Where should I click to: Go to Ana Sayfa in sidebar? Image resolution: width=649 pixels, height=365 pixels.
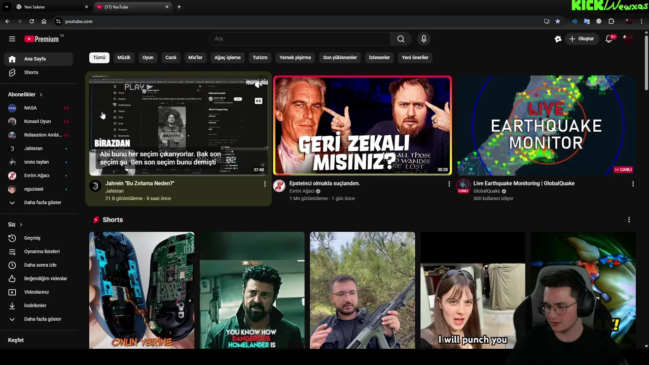39,59
